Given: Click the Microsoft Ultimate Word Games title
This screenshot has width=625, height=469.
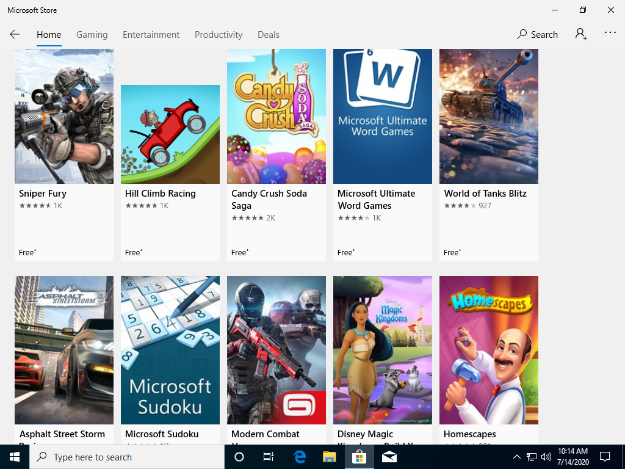Looking at the screenshot, I should click(376, 200).
